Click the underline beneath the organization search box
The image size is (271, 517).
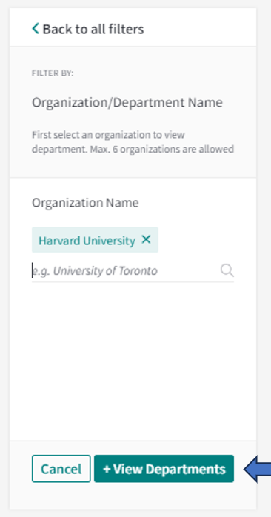[133, 281]
